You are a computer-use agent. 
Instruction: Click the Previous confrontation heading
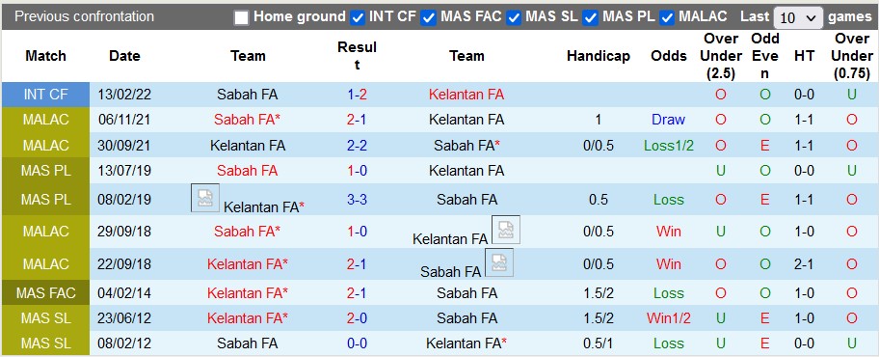[84, 16]
